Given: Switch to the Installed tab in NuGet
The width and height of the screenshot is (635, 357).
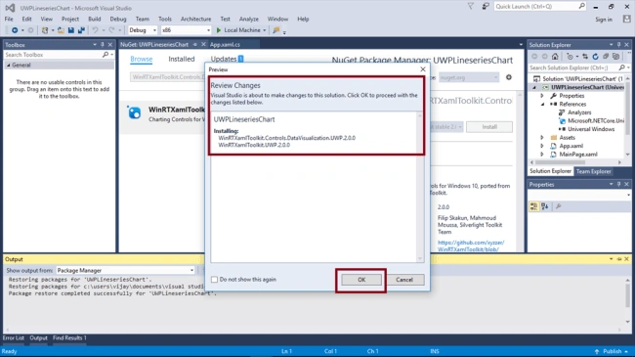Looking at the screenshot, I should click(182, 60).
